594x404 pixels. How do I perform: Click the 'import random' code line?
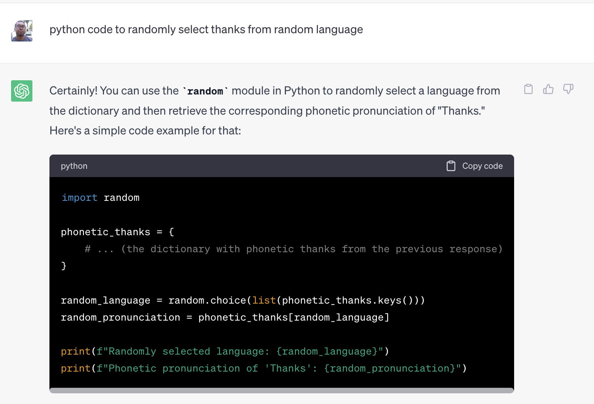click(x=100, y=198)
